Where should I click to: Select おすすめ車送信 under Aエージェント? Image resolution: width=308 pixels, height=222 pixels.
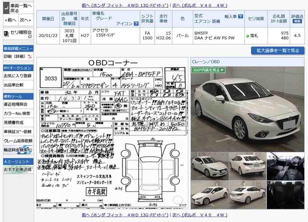coord(18,170)
